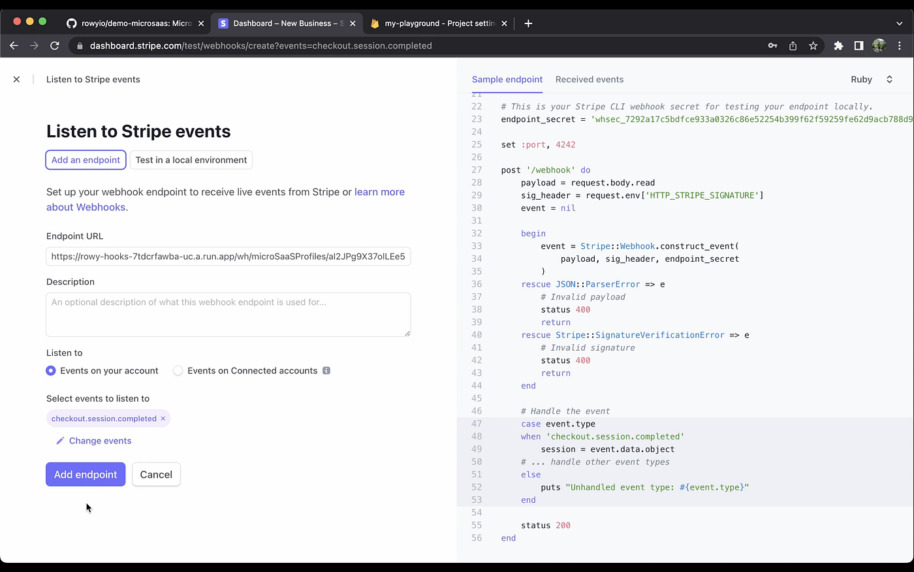914x572 pixels.
Task: Show info about Connected accounts events
Action: [326, 371]
